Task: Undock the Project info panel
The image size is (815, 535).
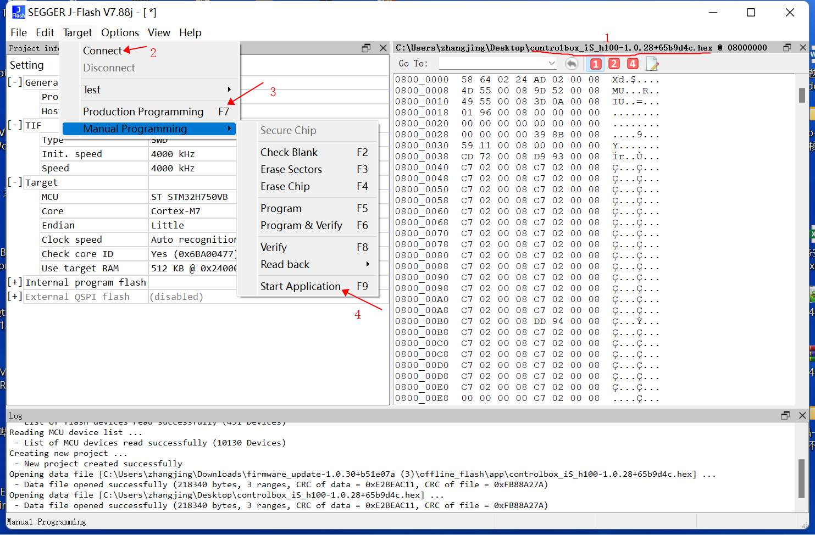Action: coord(366,48)
